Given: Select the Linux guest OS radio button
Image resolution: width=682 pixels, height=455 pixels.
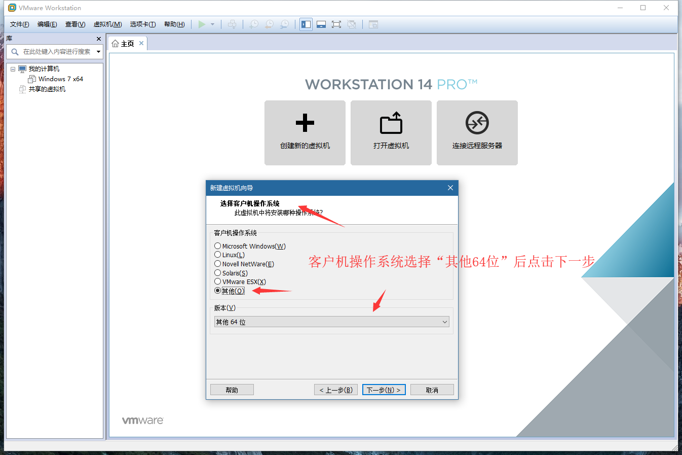Looking at the screenshot, I should click(x=217, y=255).
